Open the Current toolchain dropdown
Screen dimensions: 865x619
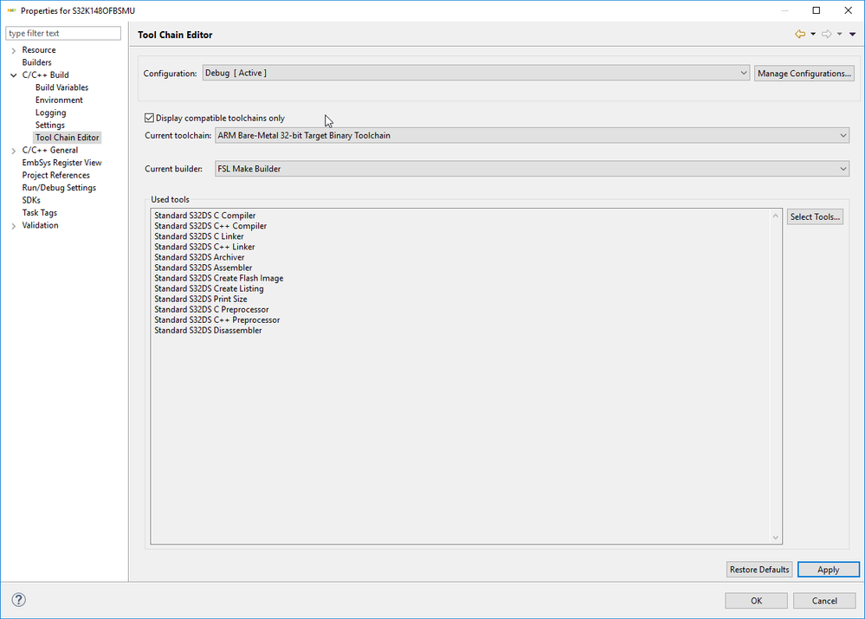coord(532,135)
